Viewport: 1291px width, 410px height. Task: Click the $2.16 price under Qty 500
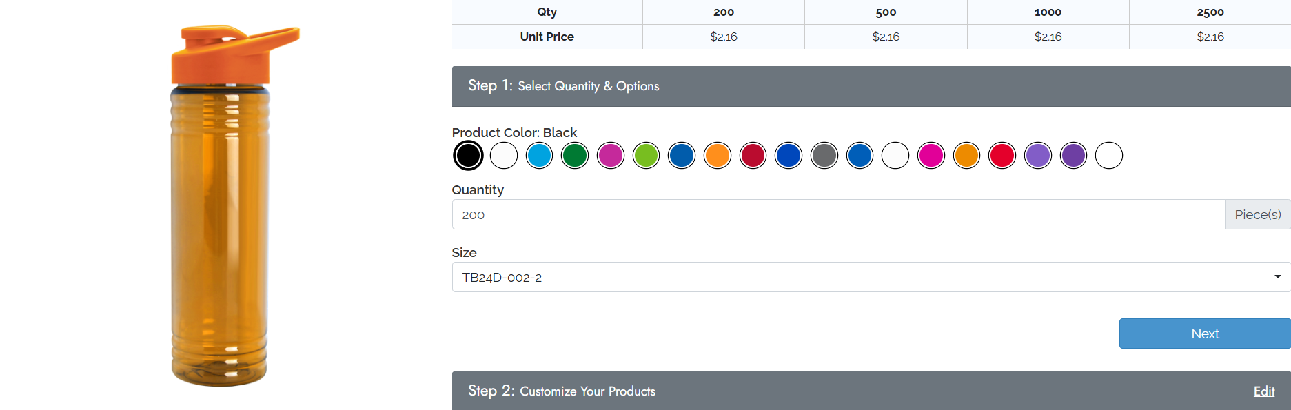click(885, 37)
